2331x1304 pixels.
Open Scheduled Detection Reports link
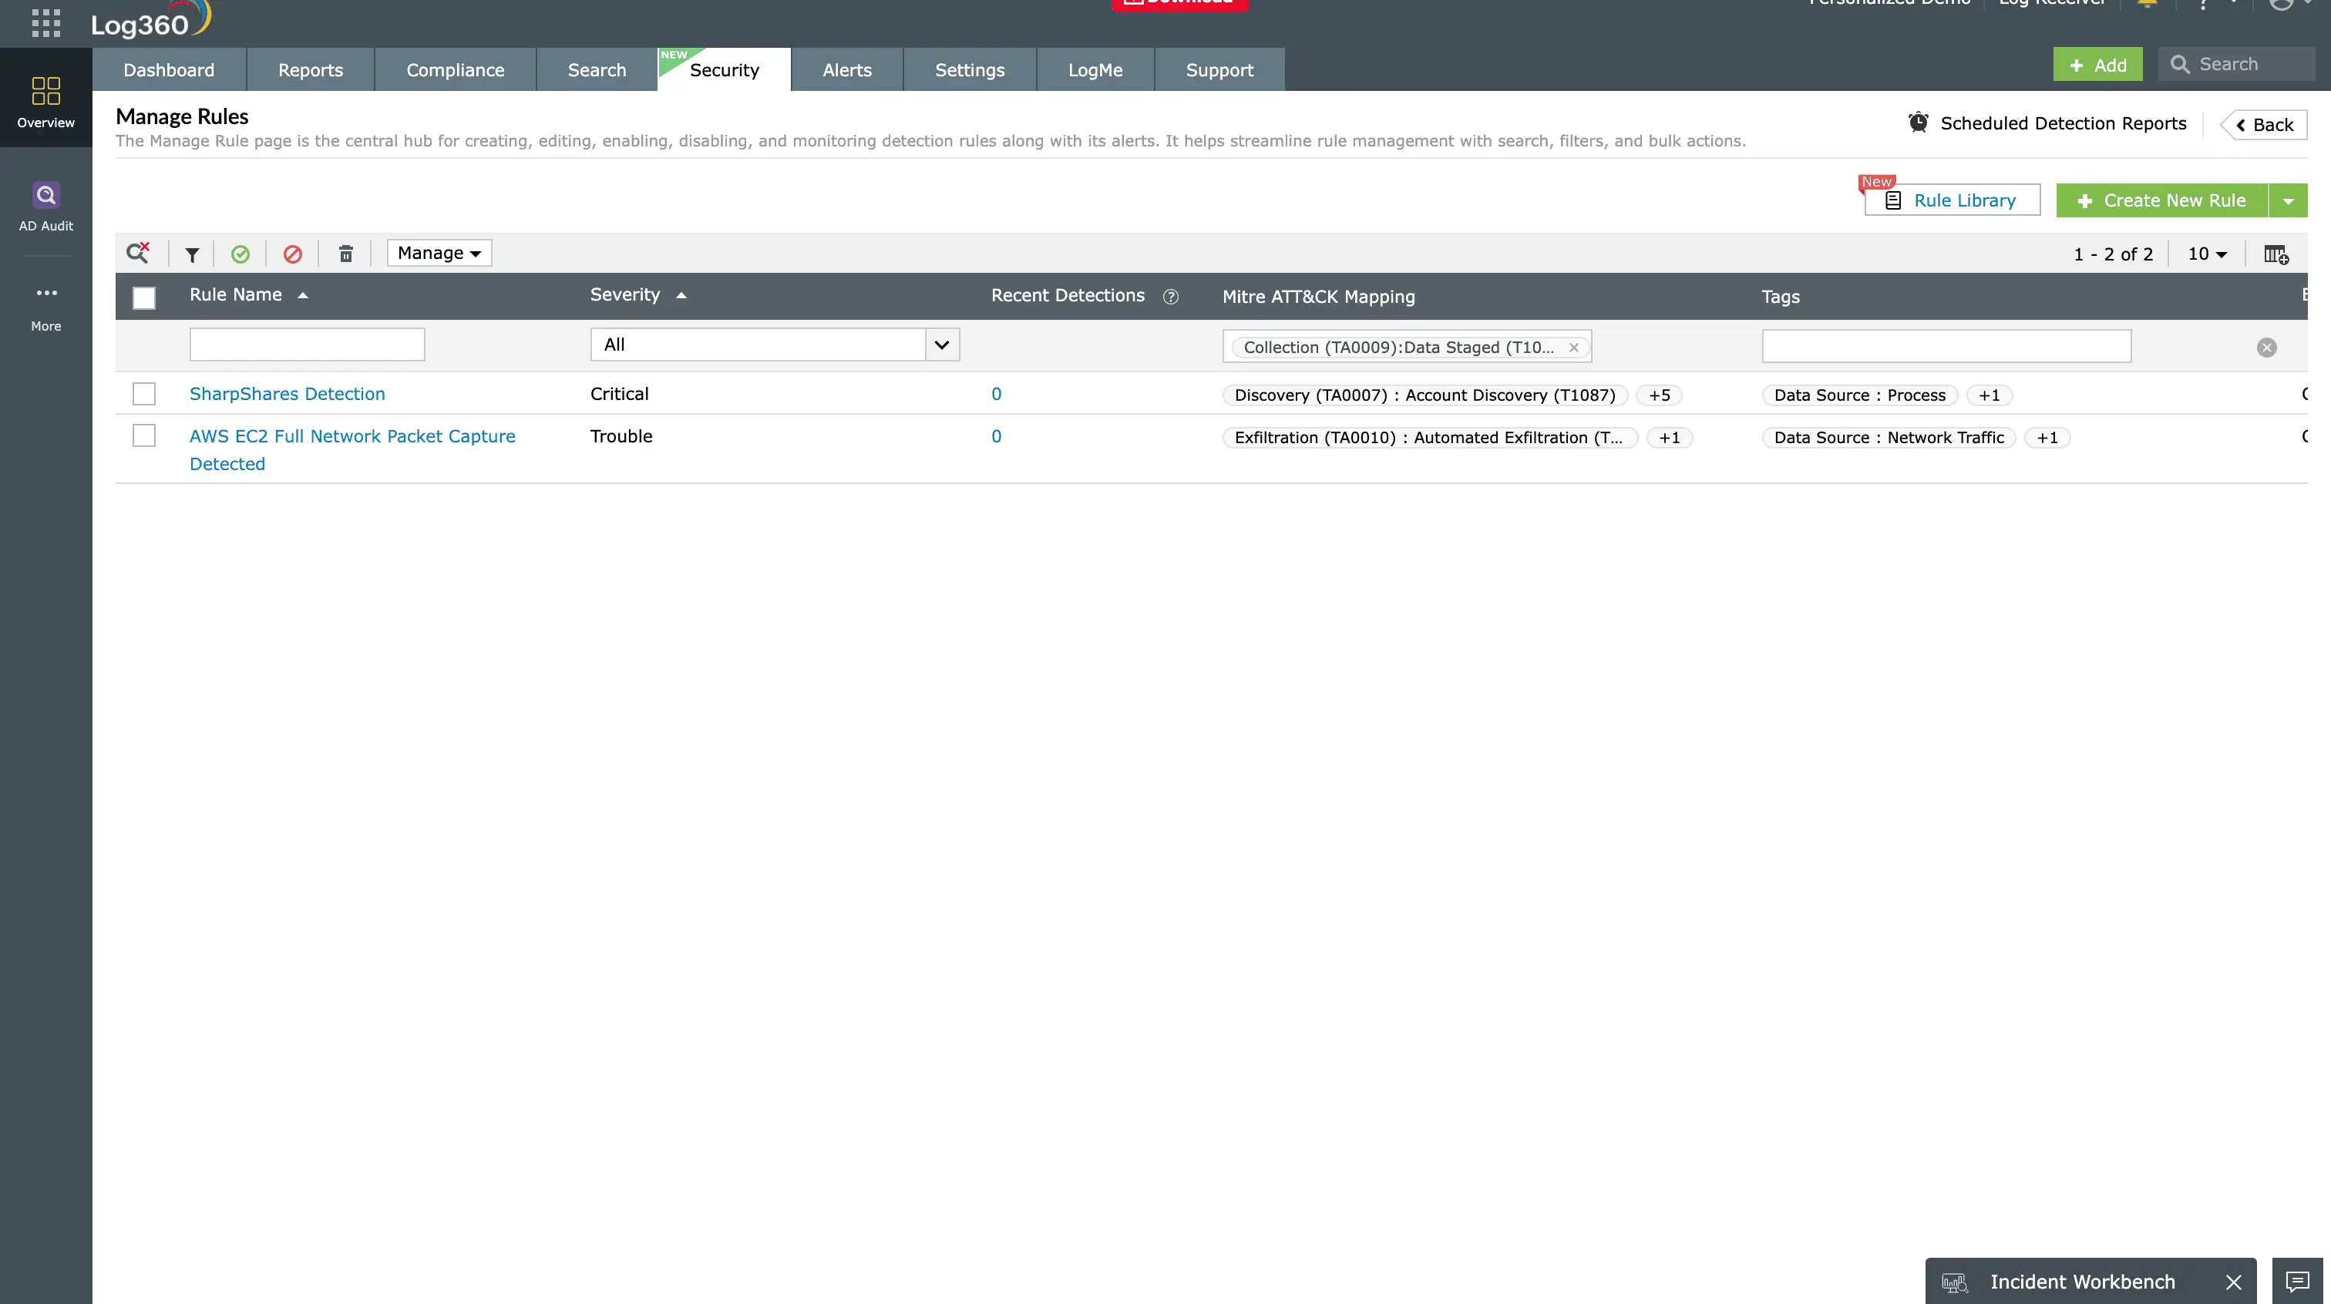[x=2064, y=123]
